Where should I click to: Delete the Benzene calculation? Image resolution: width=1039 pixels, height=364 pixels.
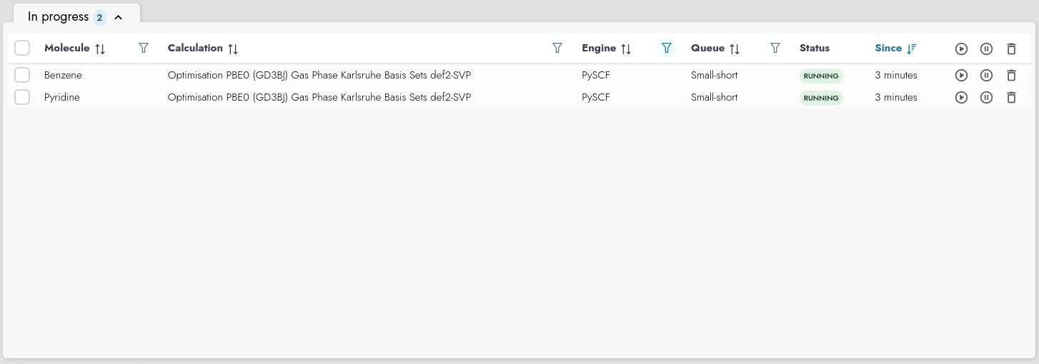click(1011, 76)
